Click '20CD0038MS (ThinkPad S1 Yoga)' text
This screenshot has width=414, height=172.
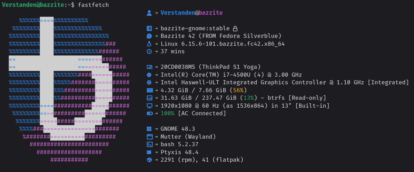coord(210,67)
